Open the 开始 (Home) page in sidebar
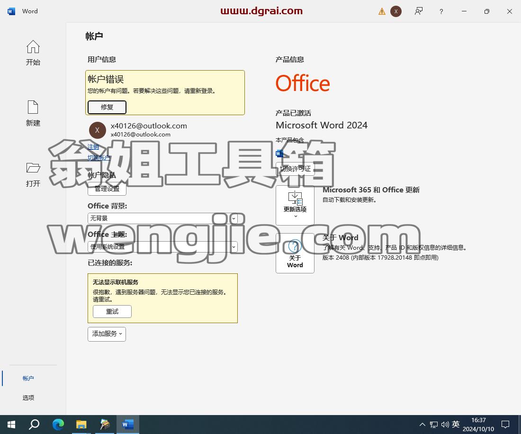521x434 pixels. tap(33, 53)
